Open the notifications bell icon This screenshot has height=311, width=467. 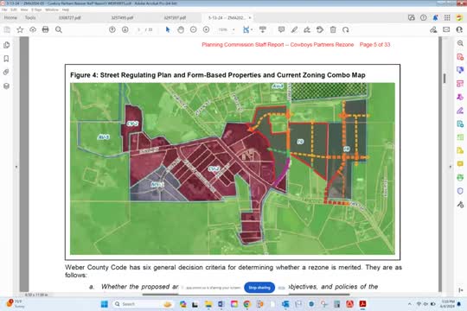[x=435, y=17]
